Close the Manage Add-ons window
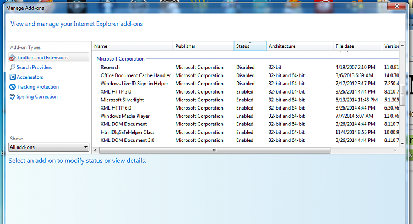Screen dimensions: 413x224 point(396,6)
